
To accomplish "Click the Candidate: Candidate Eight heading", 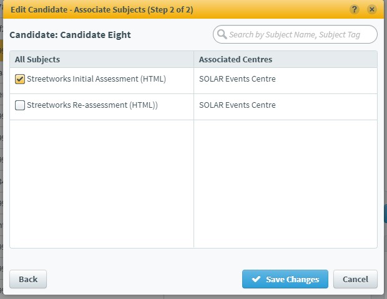I will point(70,35).
